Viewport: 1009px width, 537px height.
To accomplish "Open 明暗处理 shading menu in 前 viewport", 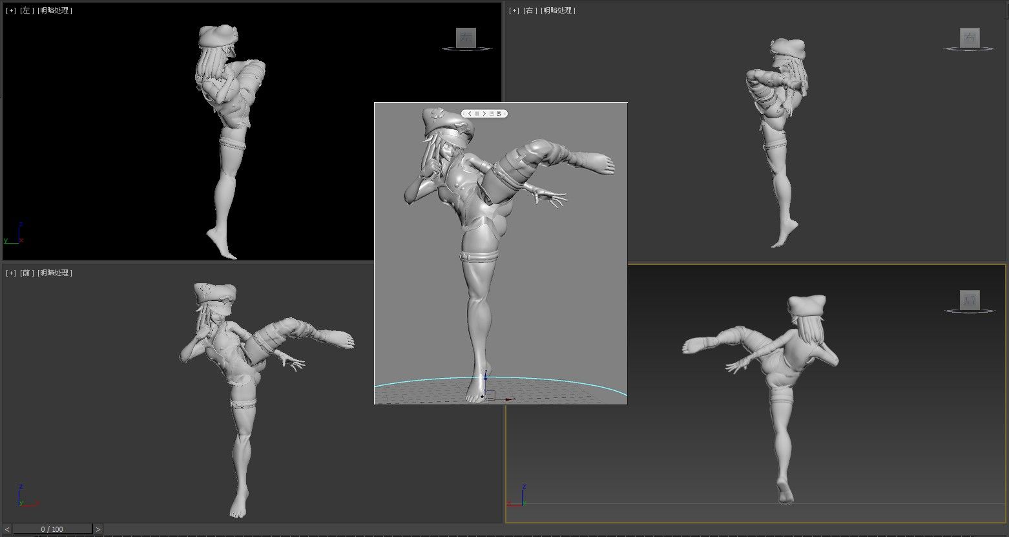I will (x=55, y=273).
